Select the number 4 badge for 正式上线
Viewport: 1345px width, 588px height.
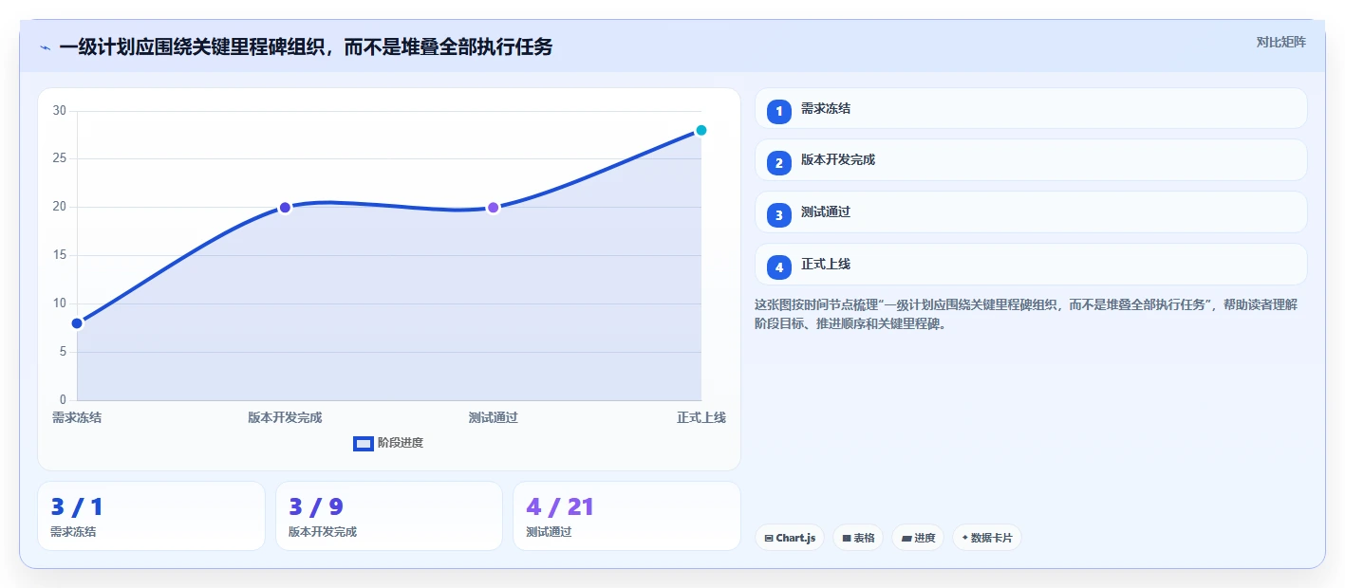(x=779, y=267)
